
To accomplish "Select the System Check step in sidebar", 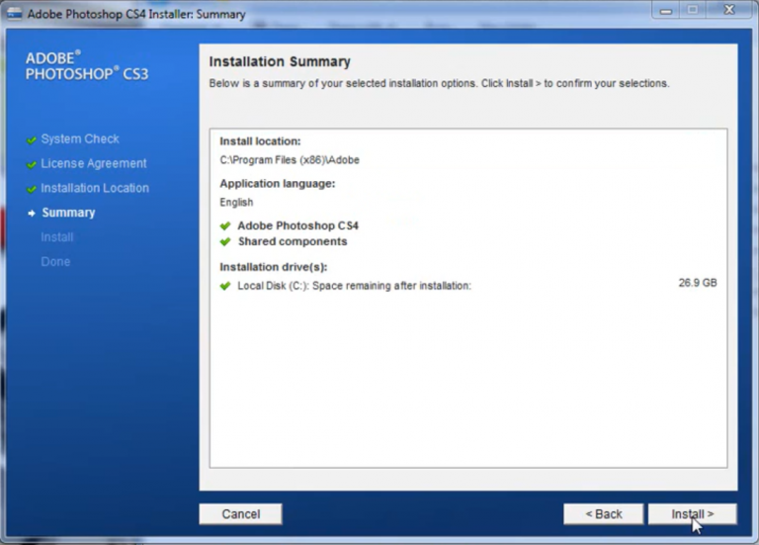I will pyautogui.click(x=80, y=139).
